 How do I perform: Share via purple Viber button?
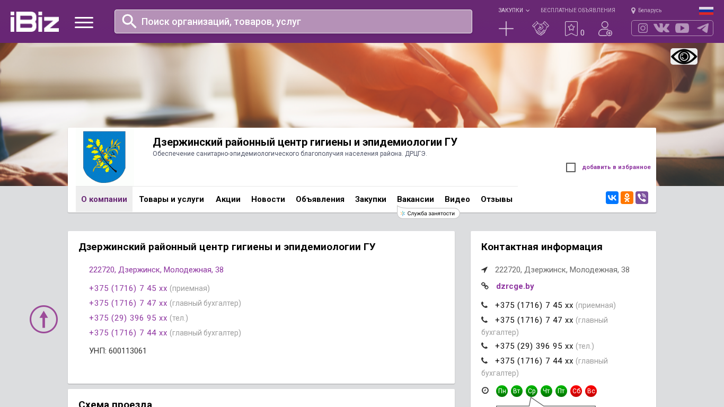point(642,198)
